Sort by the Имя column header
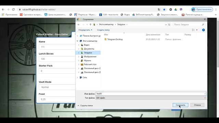Screen dimensions: 219x123 [106, 35]
